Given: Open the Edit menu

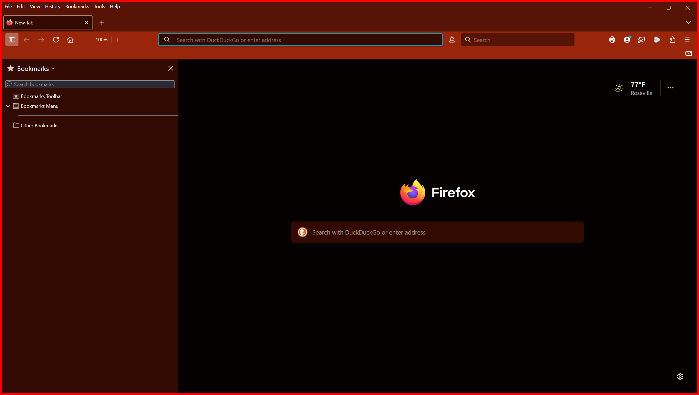Looking at the screenshot, I should (x=21, y=7).
